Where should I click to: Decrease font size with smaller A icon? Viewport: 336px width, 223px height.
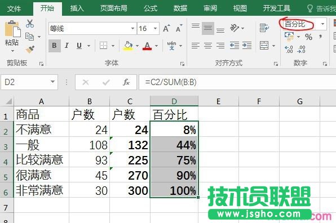179,28
